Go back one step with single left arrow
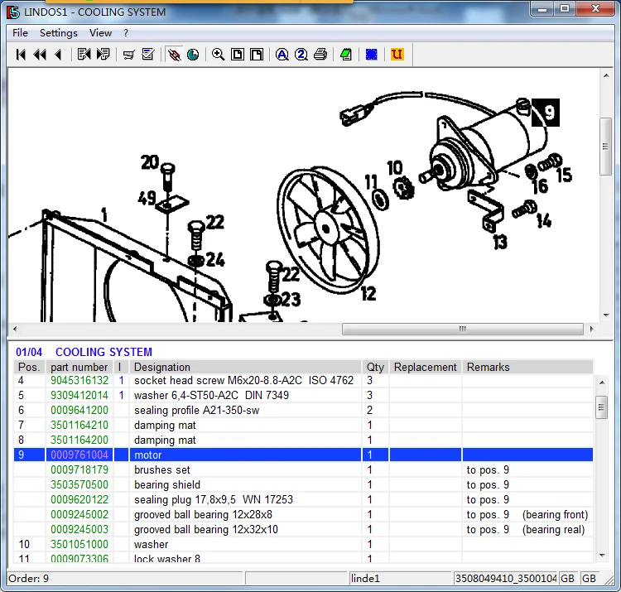This screenshot has width=621, height=592. [x=58, y=55]
